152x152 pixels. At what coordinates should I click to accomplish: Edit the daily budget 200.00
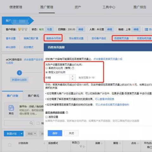(x=81, y=29)
